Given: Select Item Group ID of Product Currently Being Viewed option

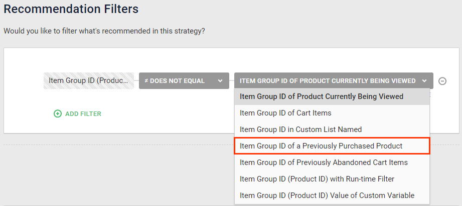Looking at the screenshot, I should click(322, 96).
